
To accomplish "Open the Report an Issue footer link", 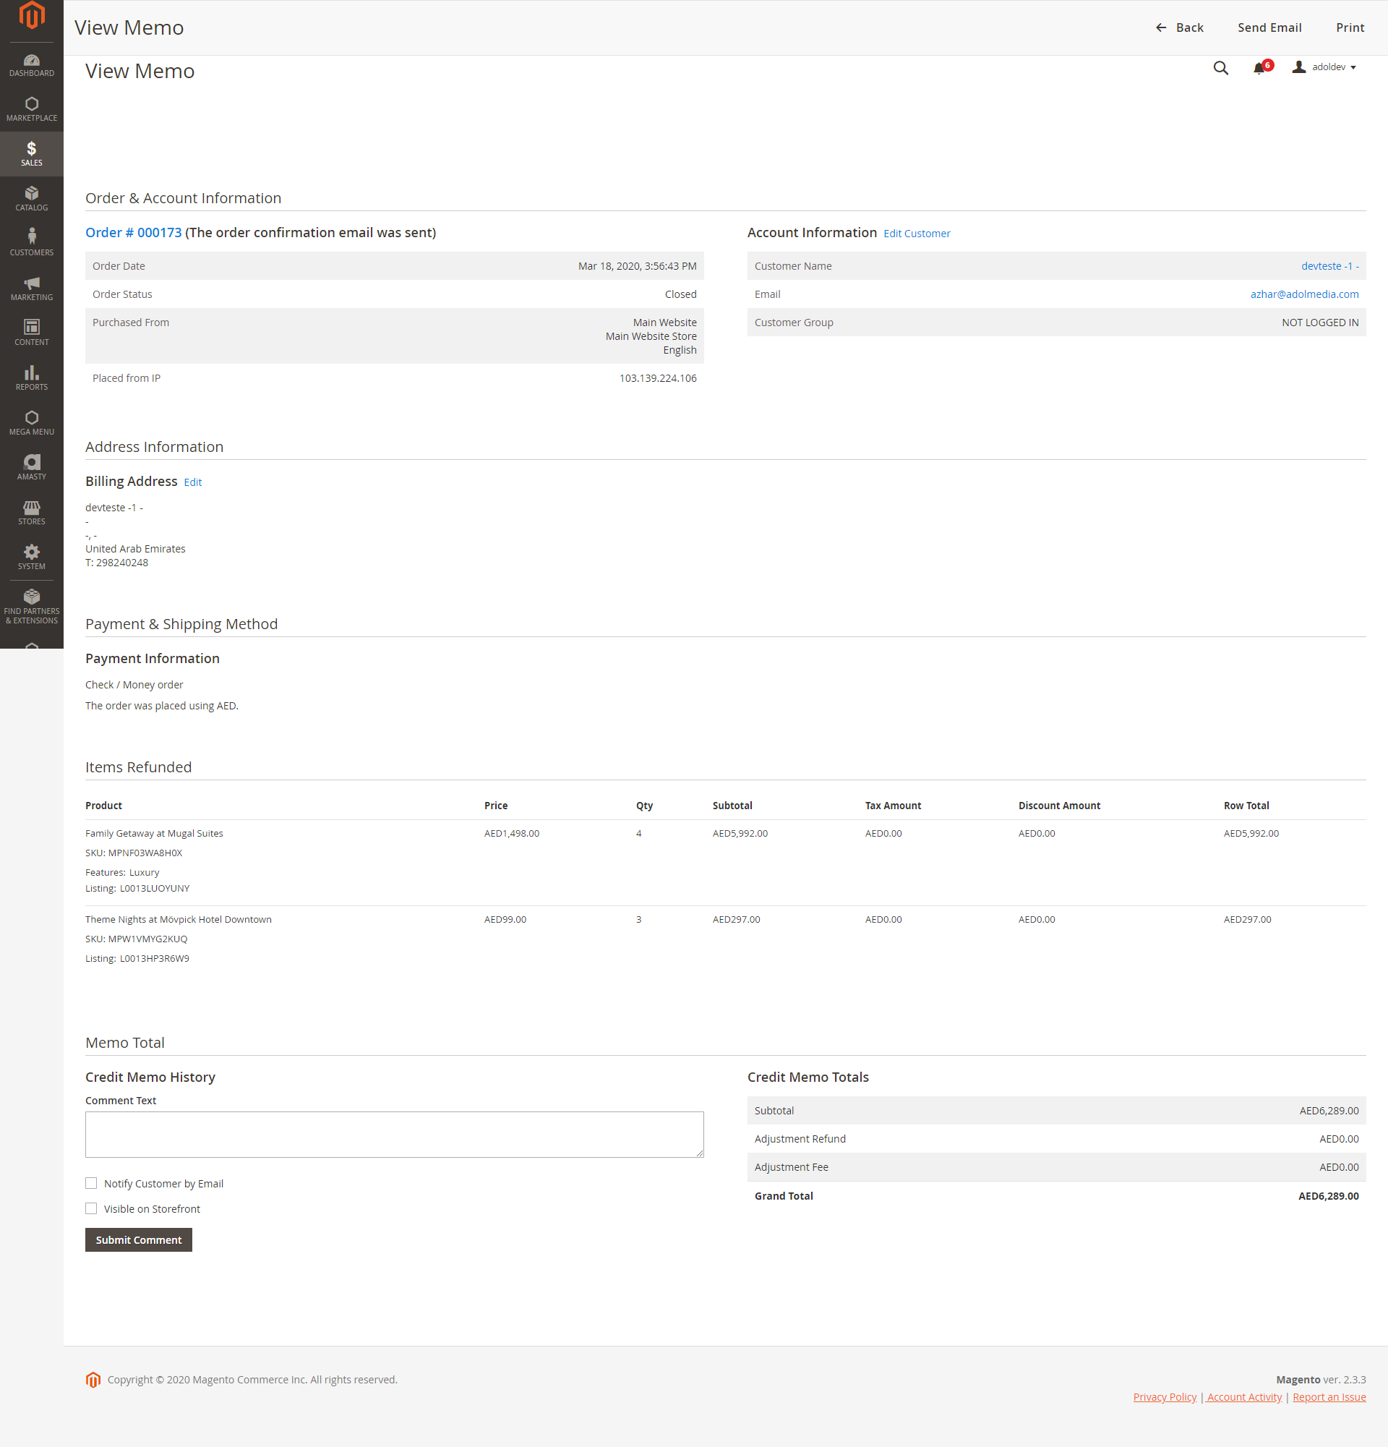I will [x=1329, y=1397].
